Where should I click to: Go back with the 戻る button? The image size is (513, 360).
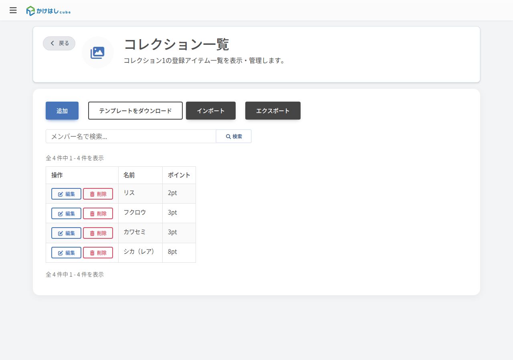tap(59, 43)
